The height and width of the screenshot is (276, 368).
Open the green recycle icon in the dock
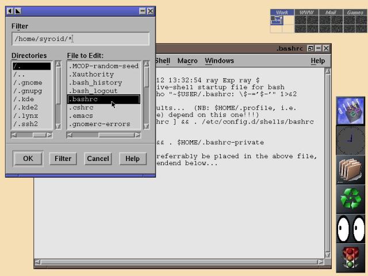(350, 199)
